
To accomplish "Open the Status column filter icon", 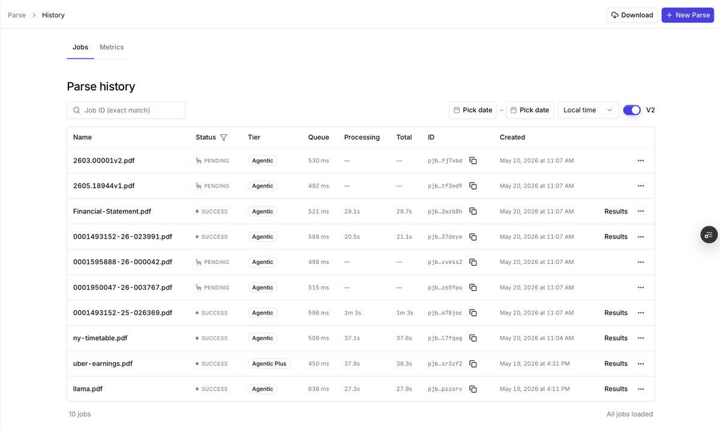I will pyautogui.click(x=224, y=137).
